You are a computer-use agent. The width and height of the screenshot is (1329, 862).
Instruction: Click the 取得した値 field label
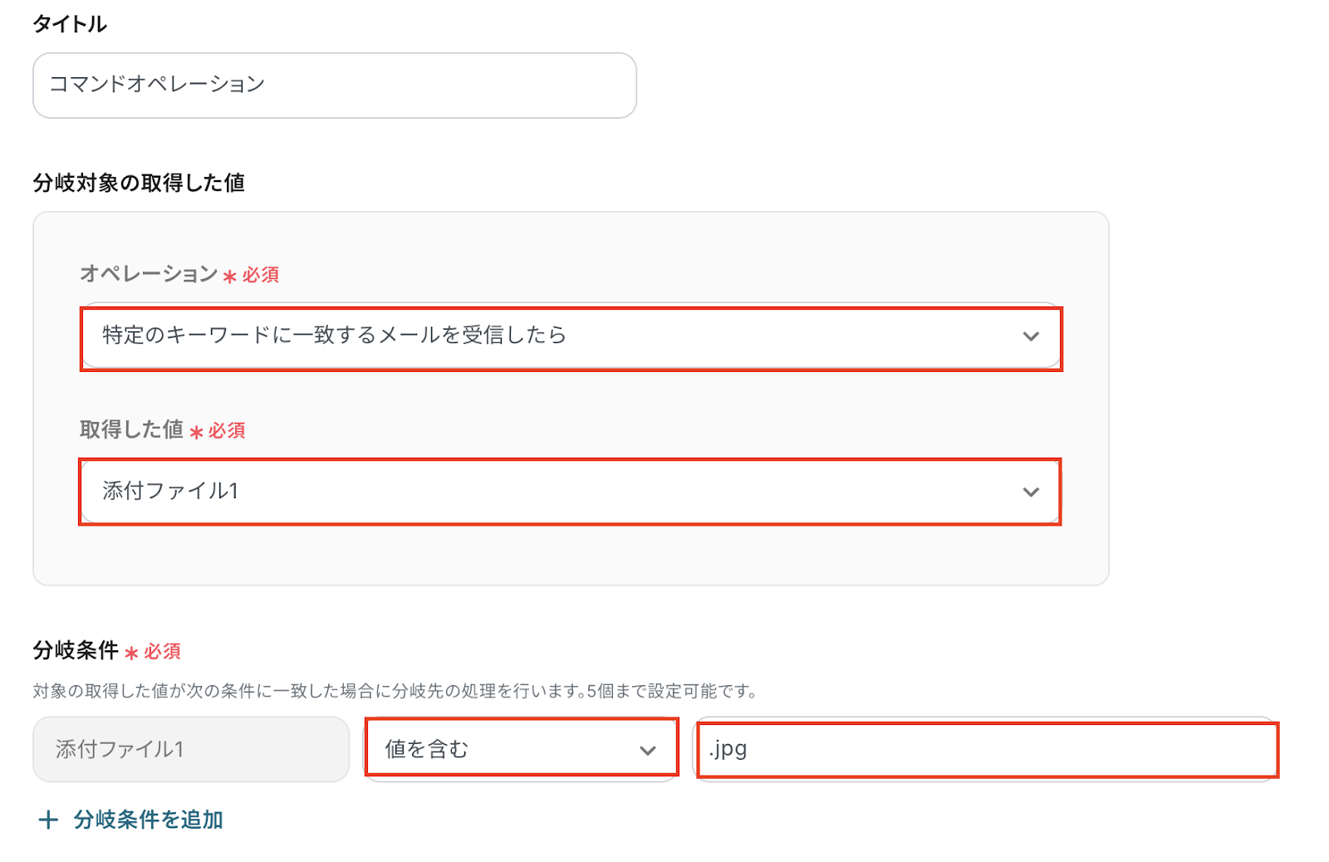[131, 429]
